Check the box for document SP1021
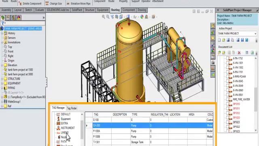Image resolution: width=259 pixels, height=146 pixels. point(227,122)
